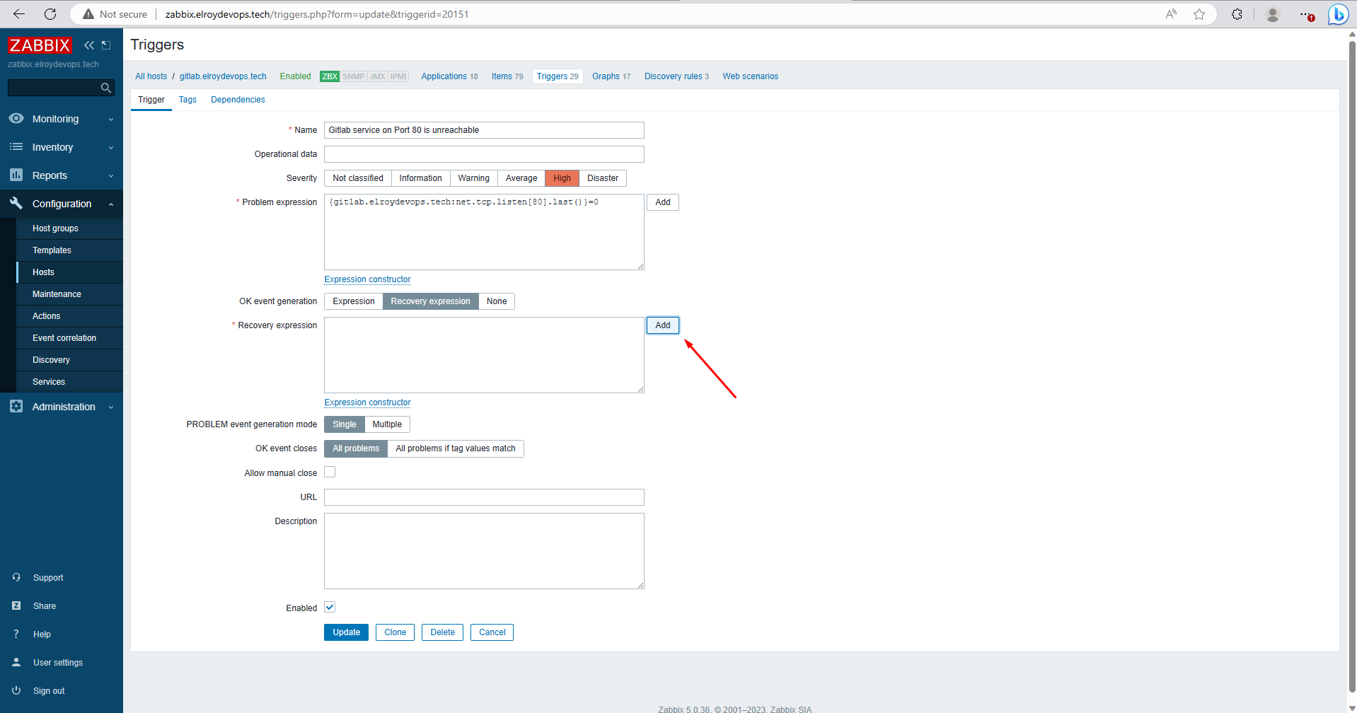The height and width of the screenshot is (713, 1357).
Task: Open the Host groups menu item
Action: click(x=70, y=228)
